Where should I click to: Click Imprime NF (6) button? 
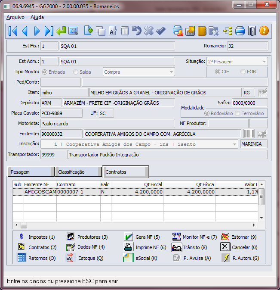click(x=145, y=247)
